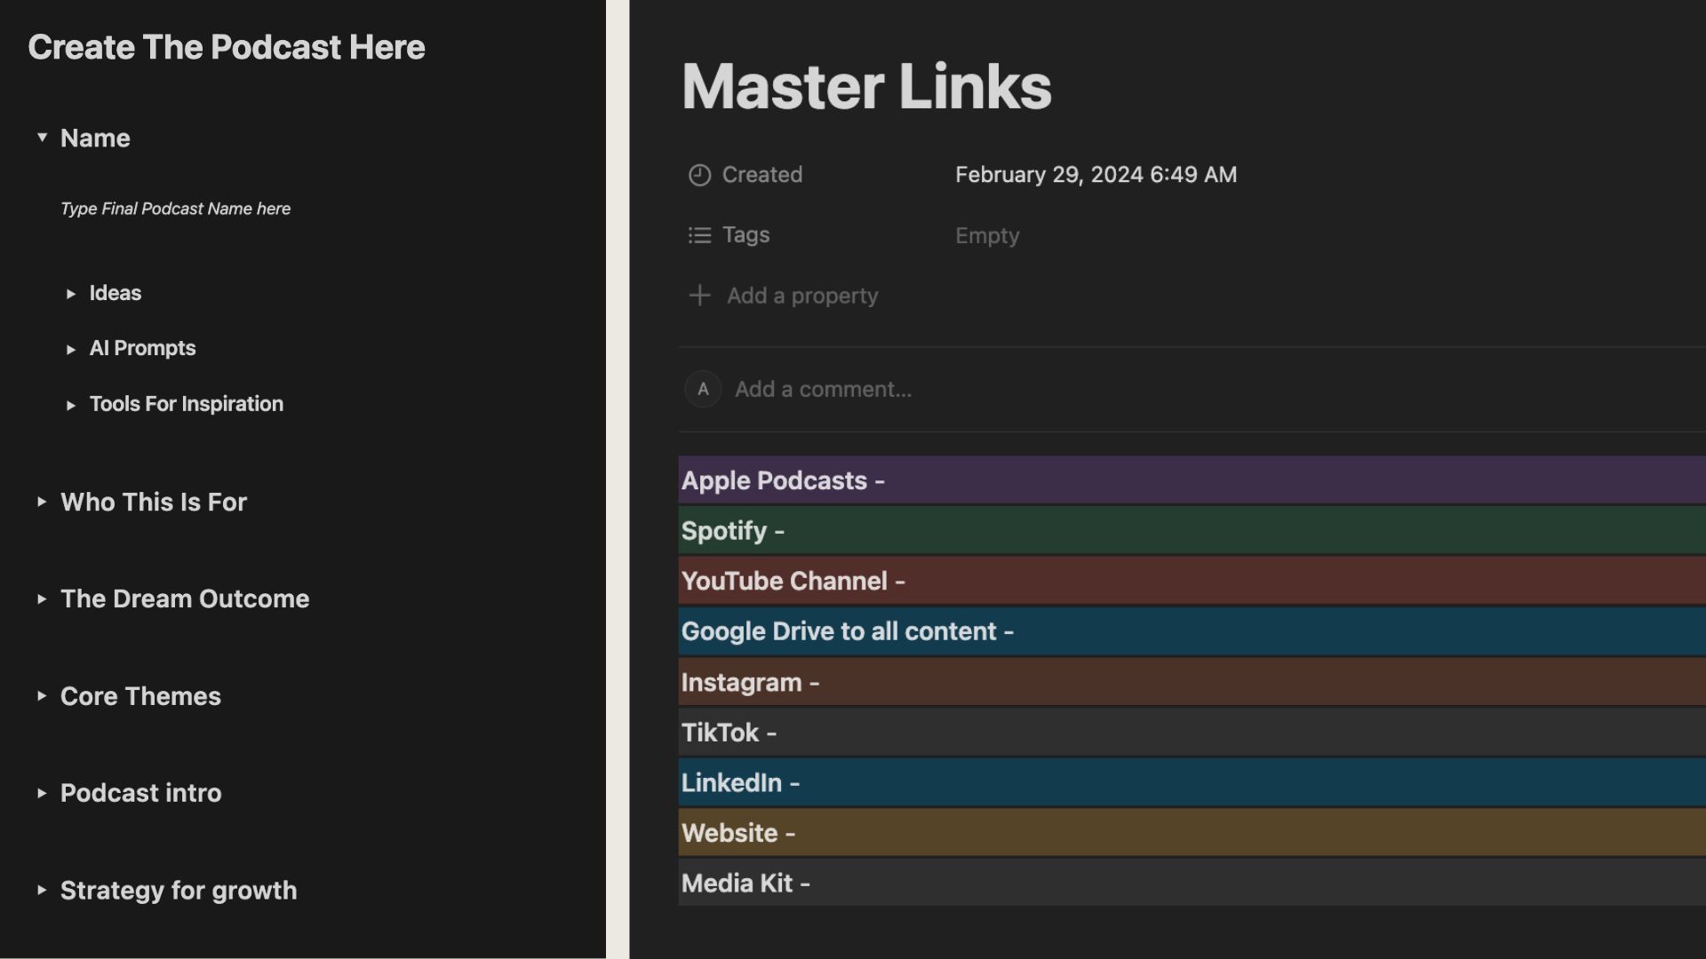Click the Apple Podcasts purple row
This screenshot has width=1706, height=959.
(x=1192, y=480)
